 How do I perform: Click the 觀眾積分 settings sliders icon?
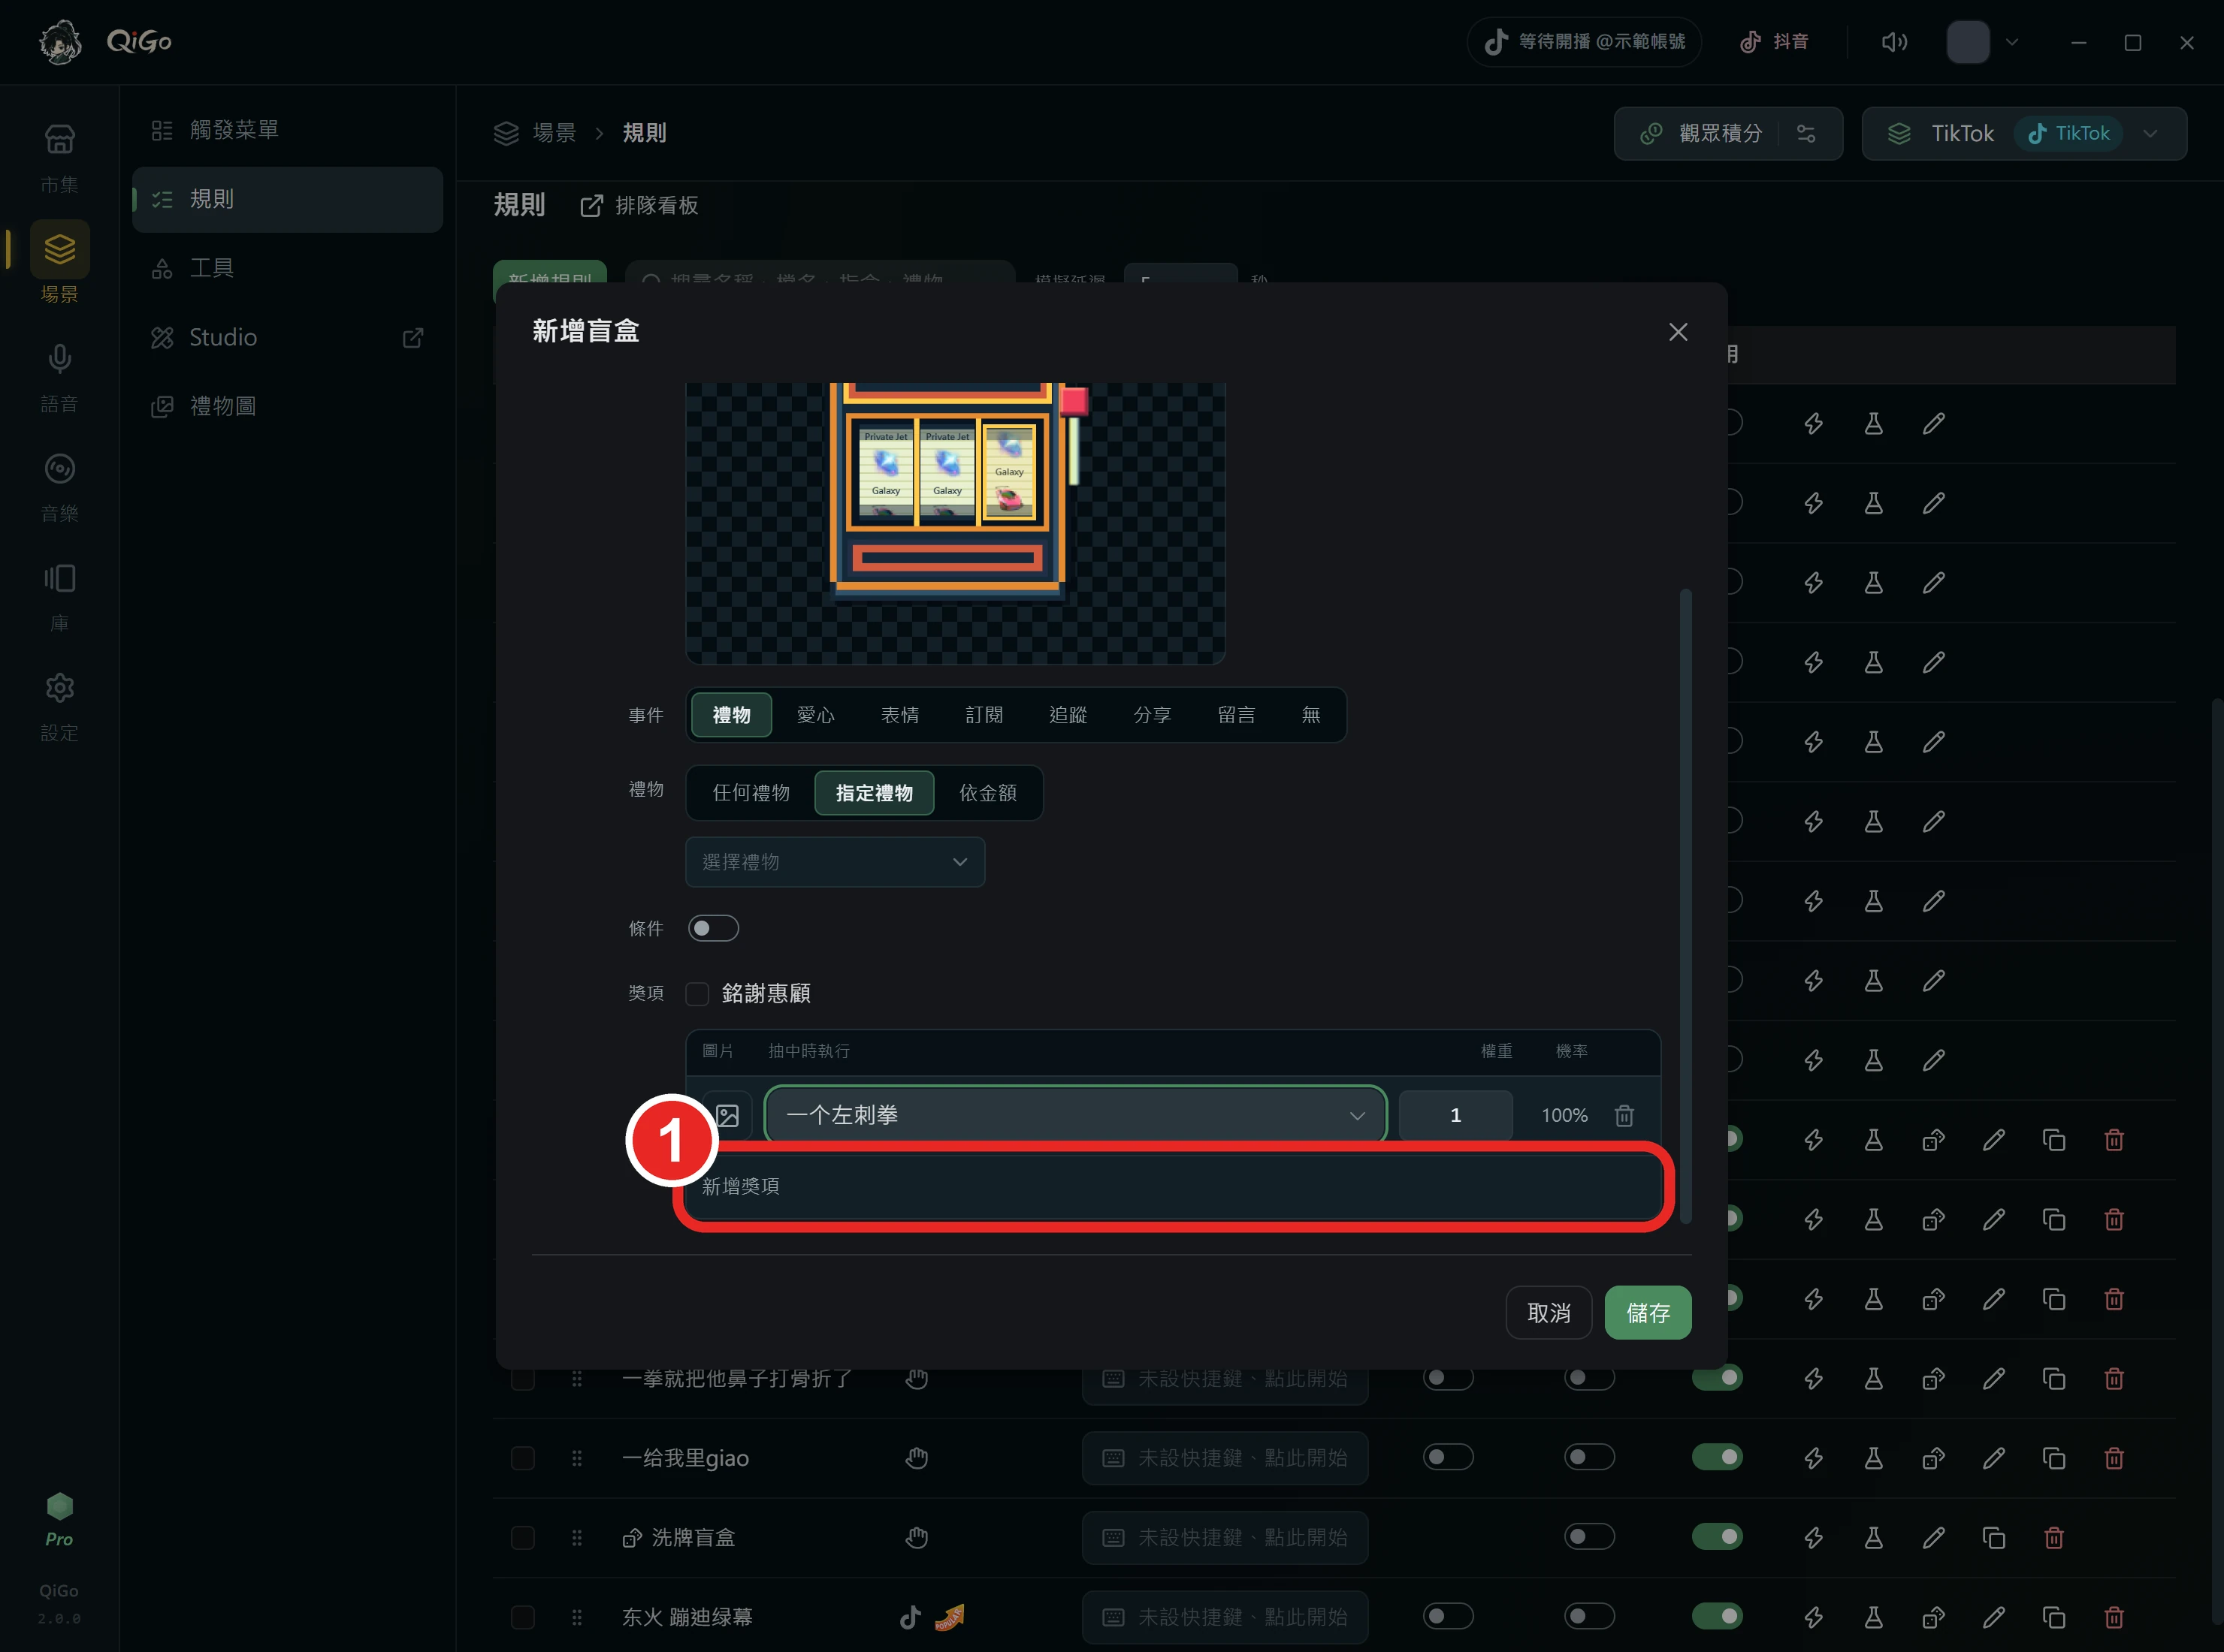[1805, 133]
